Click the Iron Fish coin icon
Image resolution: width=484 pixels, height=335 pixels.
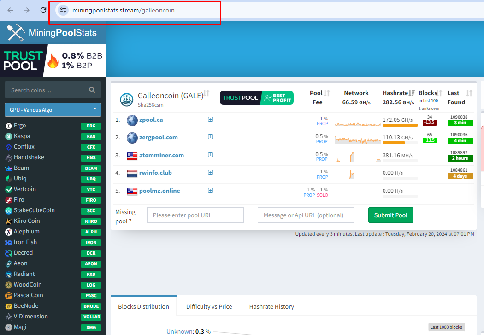(9, 242)
